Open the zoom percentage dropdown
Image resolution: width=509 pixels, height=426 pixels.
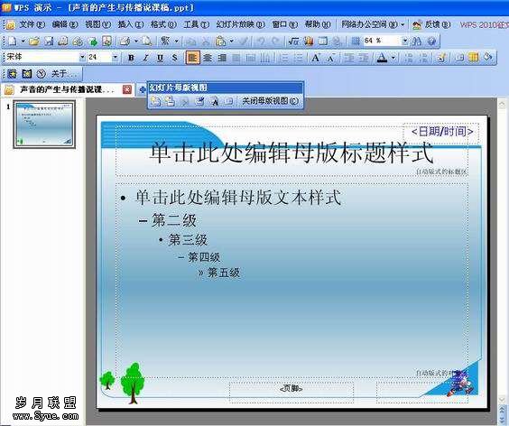coord(404,41)
